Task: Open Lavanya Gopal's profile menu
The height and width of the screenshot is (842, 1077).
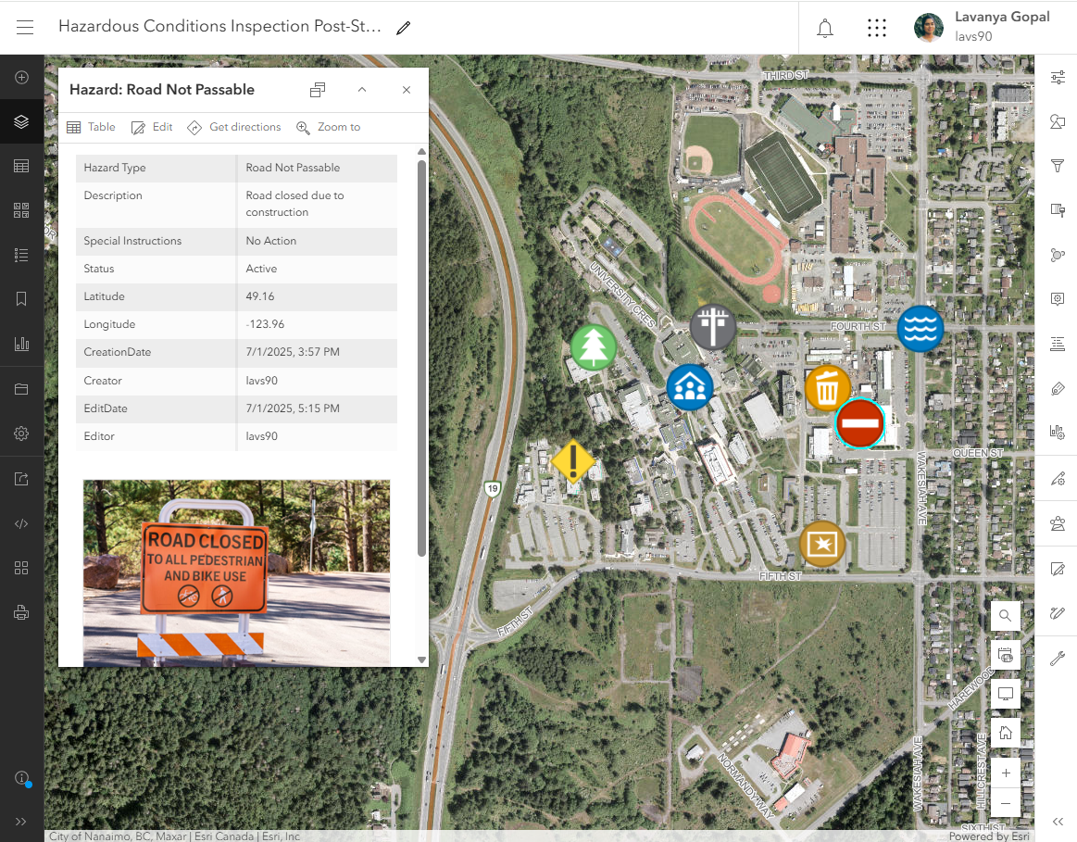Action: point(983,27)
